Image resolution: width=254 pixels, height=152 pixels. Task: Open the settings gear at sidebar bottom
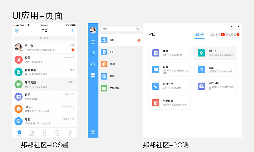(x=93, y=132)
